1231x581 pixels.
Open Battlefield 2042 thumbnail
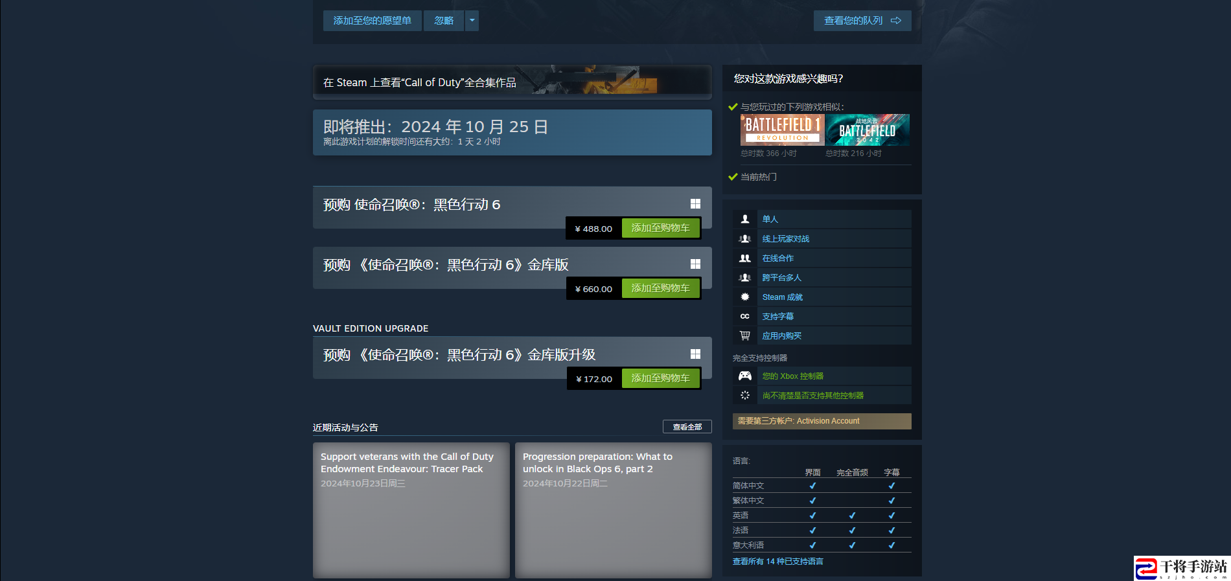coord(868,130)
